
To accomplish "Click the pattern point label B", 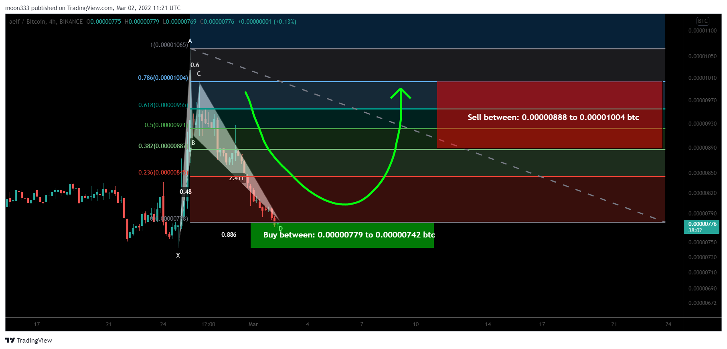I will click(193, 143).
